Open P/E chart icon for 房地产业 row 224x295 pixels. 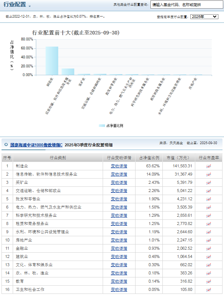point(209,240)
